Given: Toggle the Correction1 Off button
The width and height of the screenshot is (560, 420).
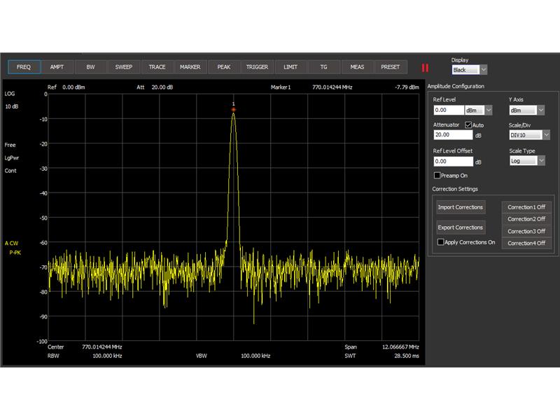Looking at the screenshot, I should pos(526,207).
